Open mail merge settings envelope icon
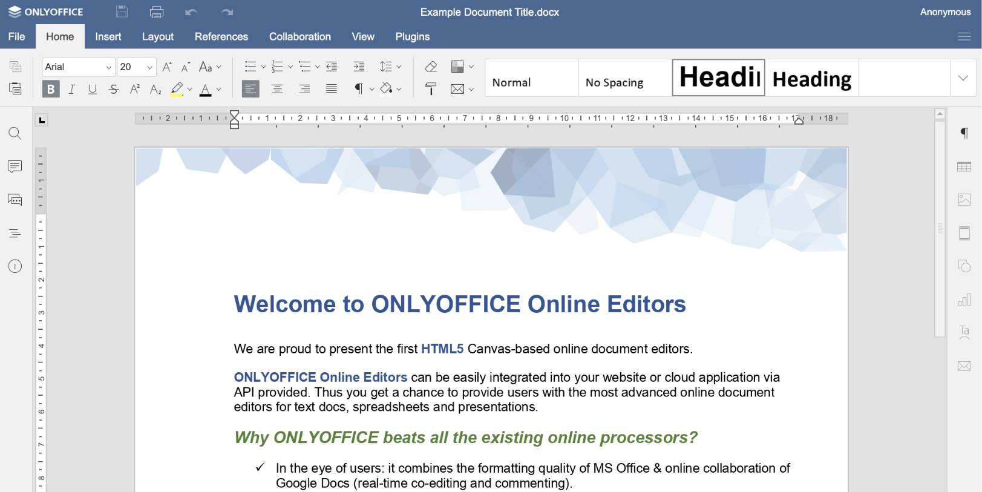Image resolution: width=982 pixels, height=492 pixels. [x=964, y=366]
